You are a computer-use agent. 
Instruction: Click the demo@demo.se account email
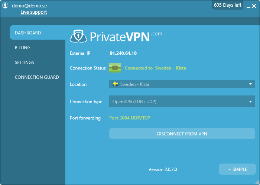pyautogui.click(x=29, y=6)
